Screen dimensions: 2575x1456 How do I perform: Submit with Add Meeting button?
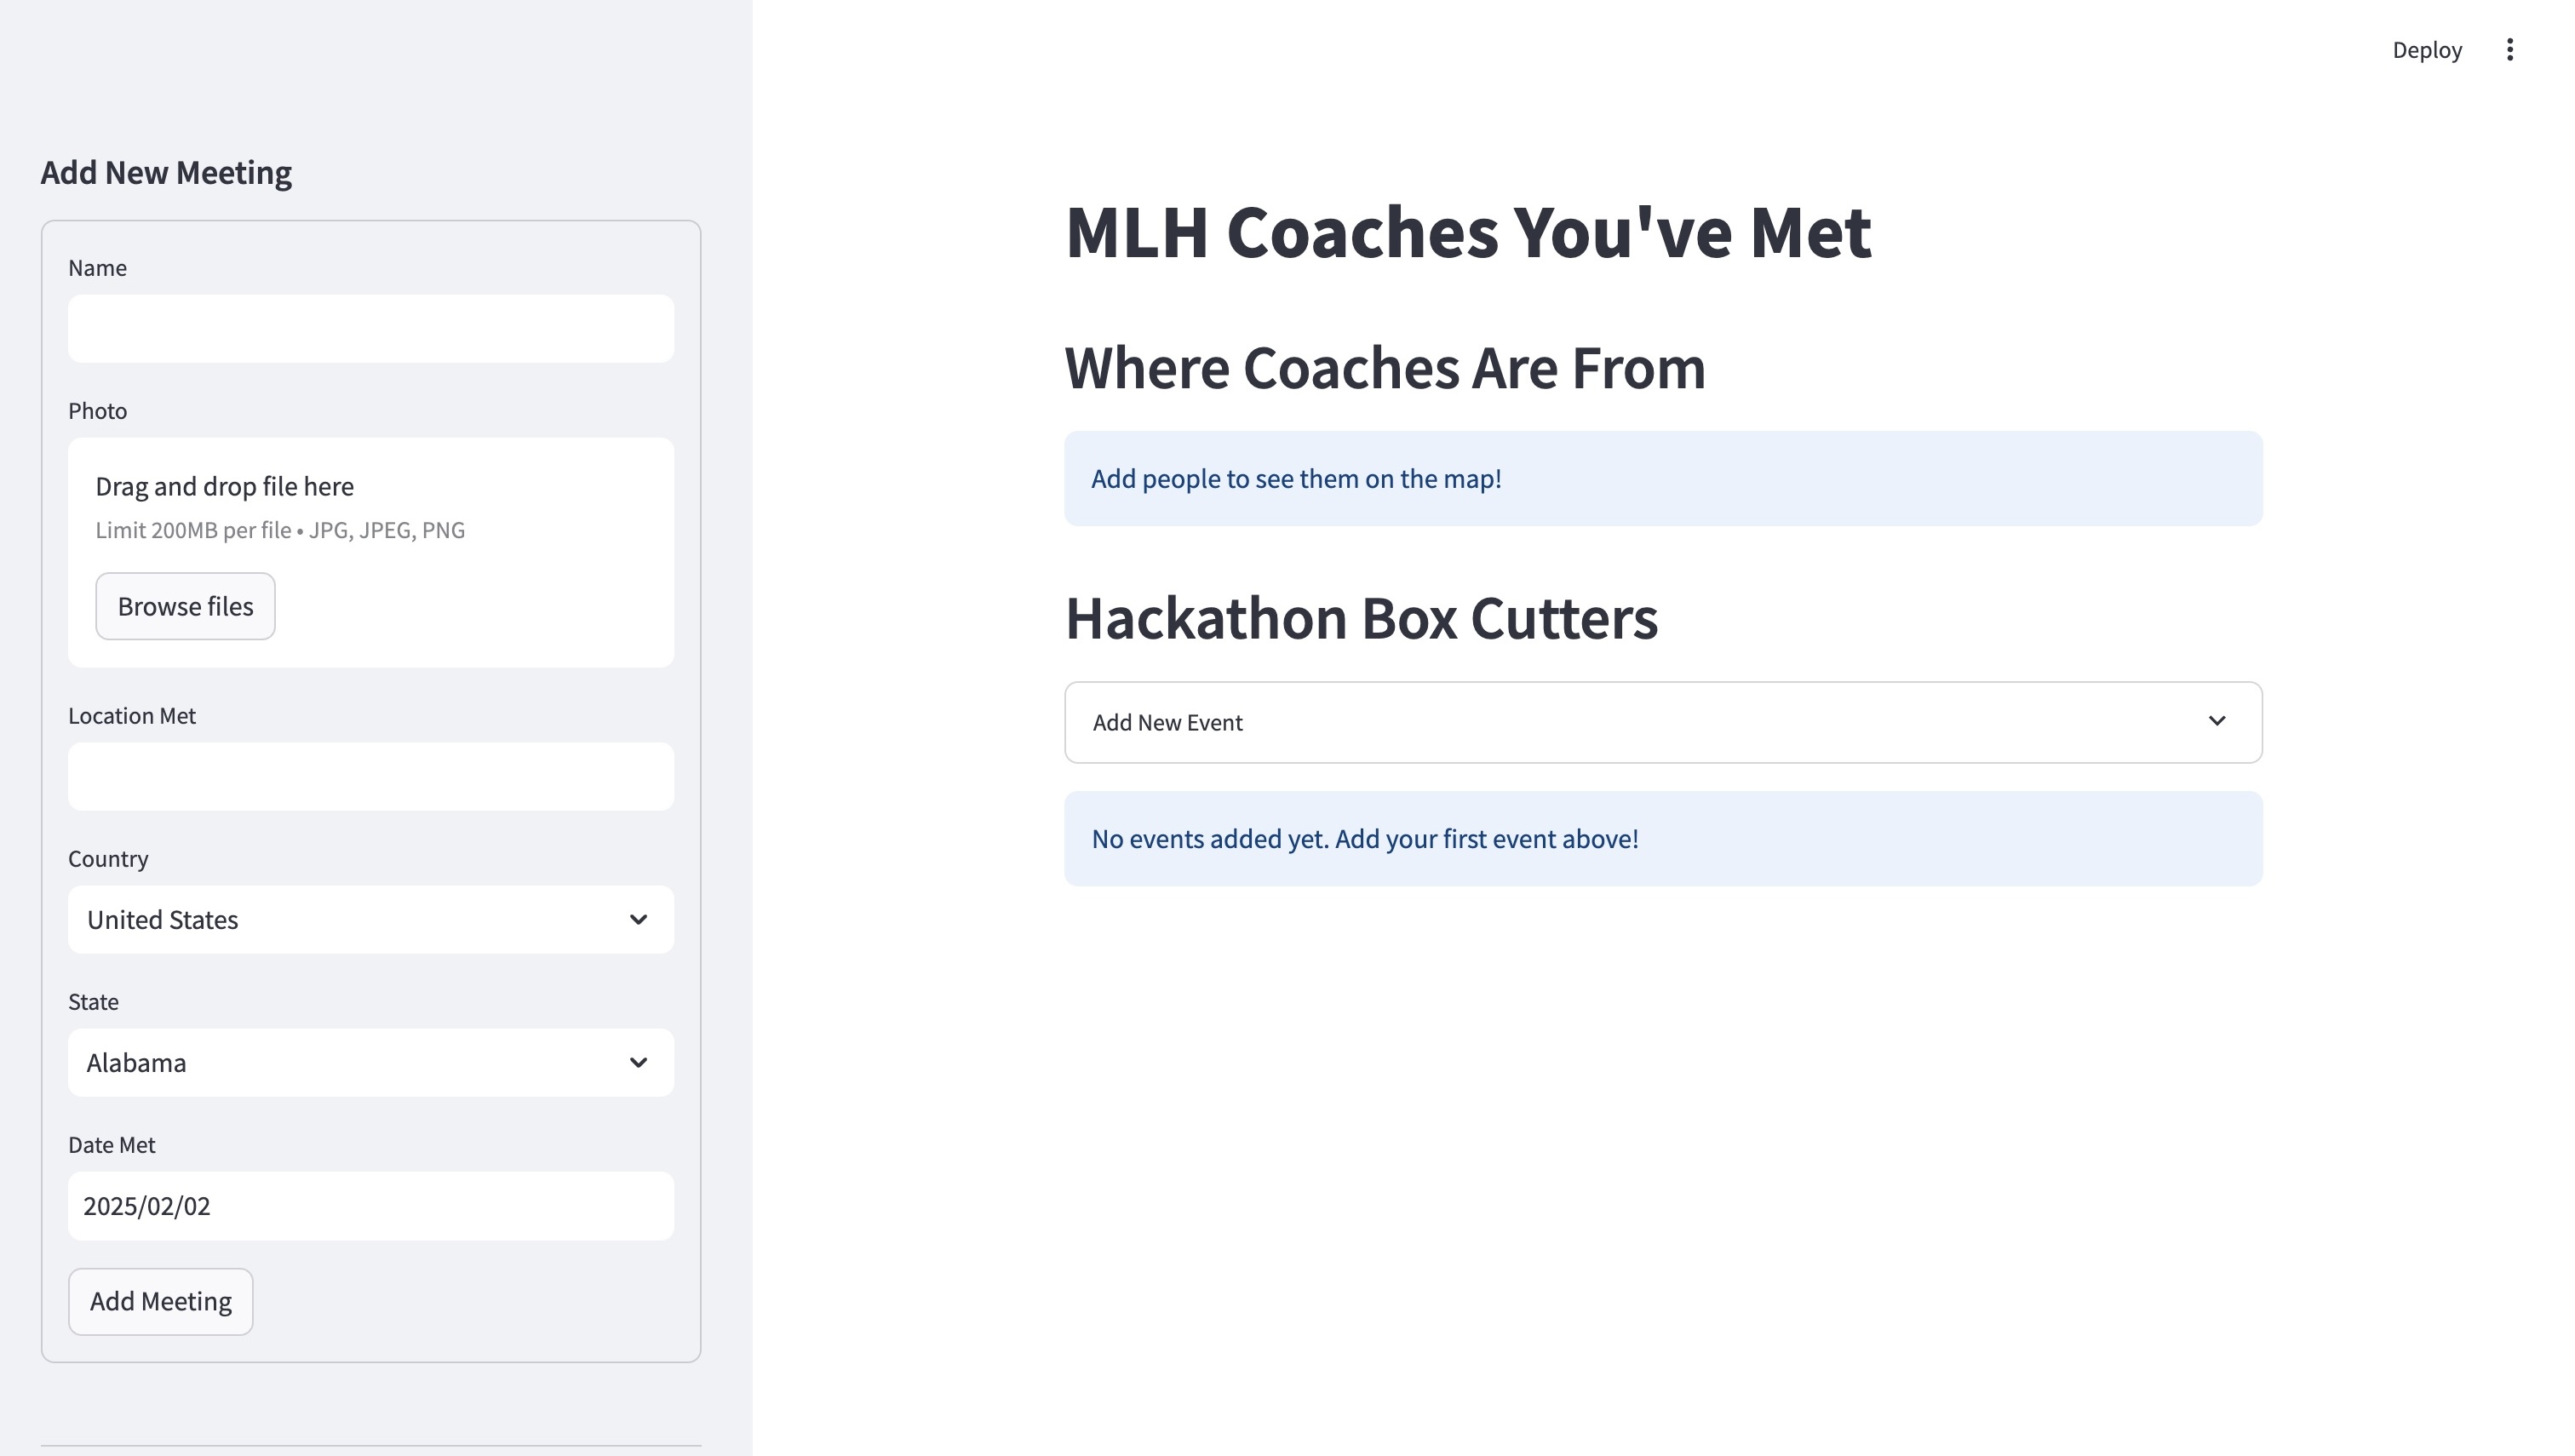(160, 1301)
